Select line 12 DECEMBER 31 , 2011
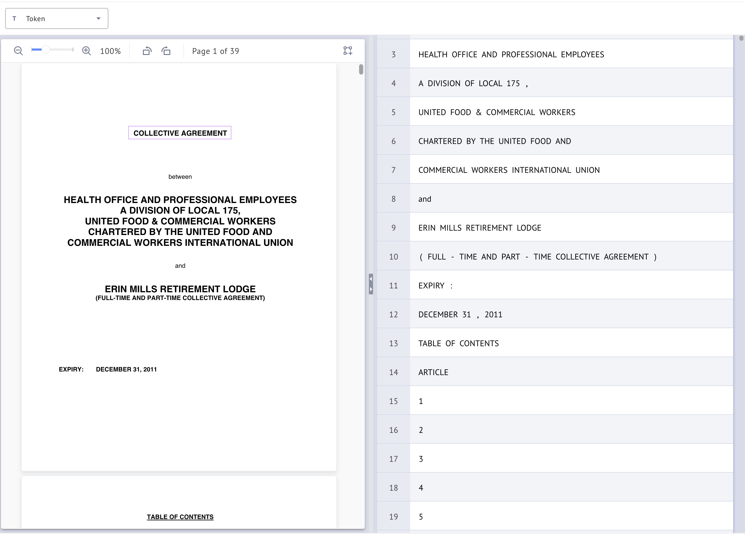The width and height of the screenshot is (745, 534). click(555, 314)
